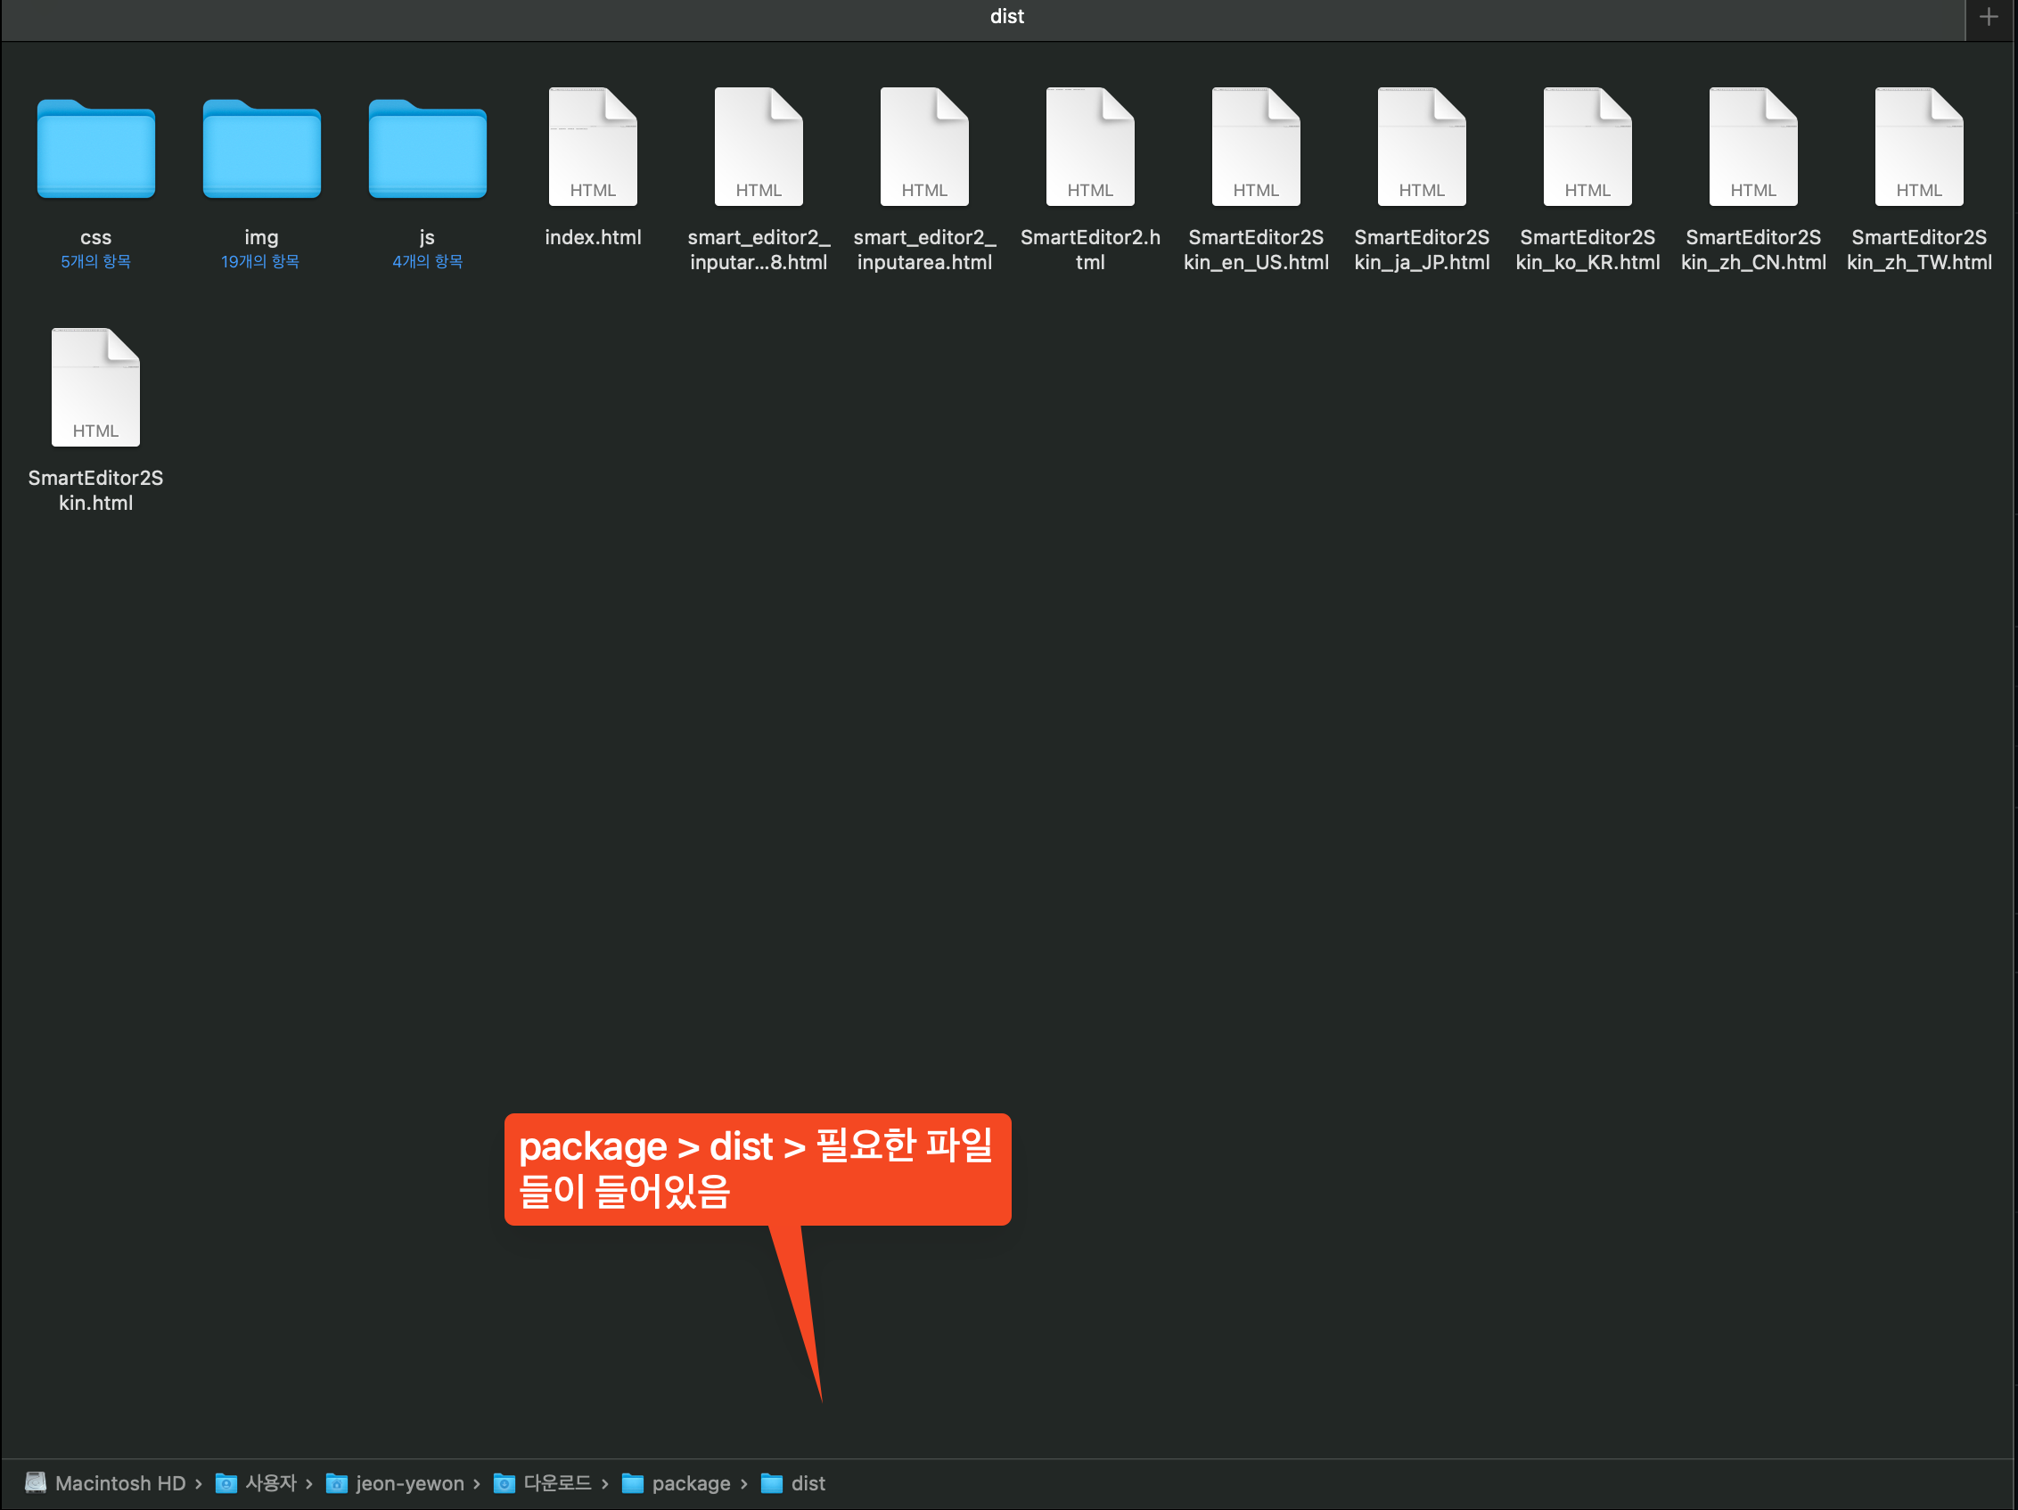
Task: Go to the 다운로드 folder in path bar
Action: [x=556, y=1483]
